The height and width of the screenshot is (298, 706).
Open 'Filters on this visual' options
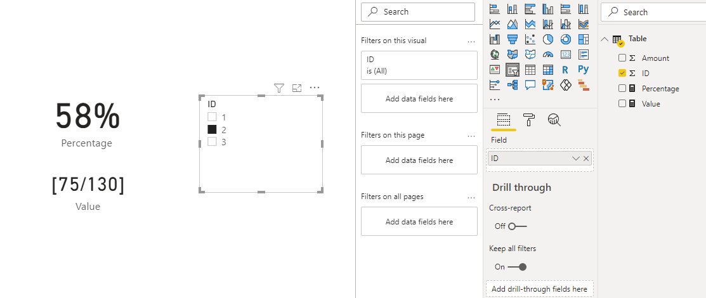click(471, 41)
